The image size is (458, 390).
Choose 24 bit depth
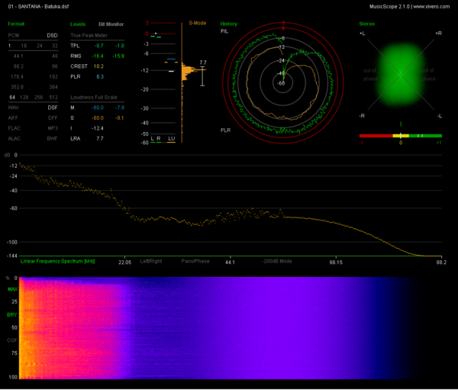[40, 46]
